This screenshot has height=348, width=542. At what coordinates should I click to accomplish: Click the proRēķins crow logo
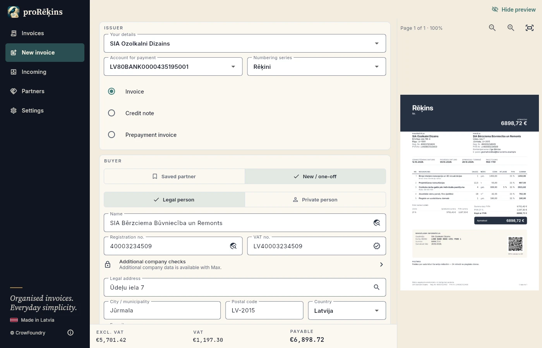coord(14,12)
